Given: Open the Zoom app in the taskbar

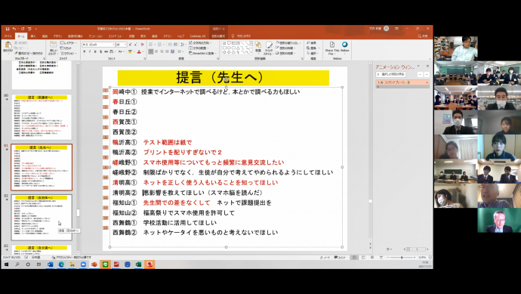Looking at the screenshot, I should click(83, 265).
